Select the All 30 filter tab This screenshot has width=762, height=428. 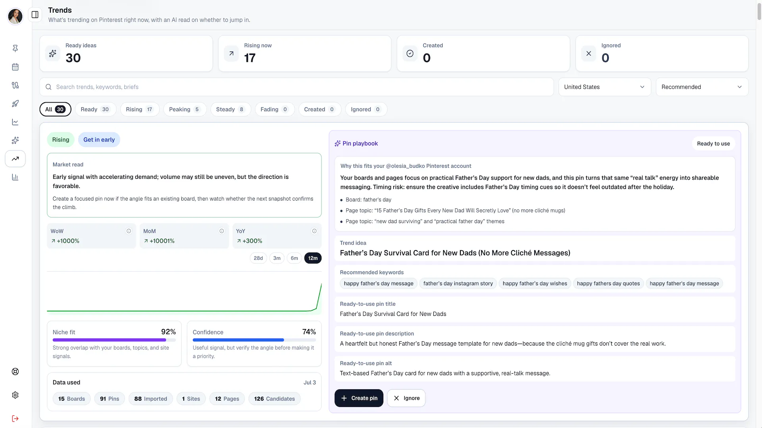coord(55,109)
